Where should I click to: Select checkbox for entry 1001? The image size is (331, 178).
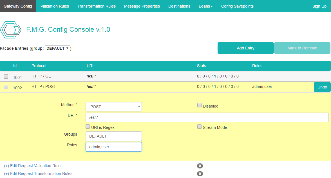pos(6,77)
